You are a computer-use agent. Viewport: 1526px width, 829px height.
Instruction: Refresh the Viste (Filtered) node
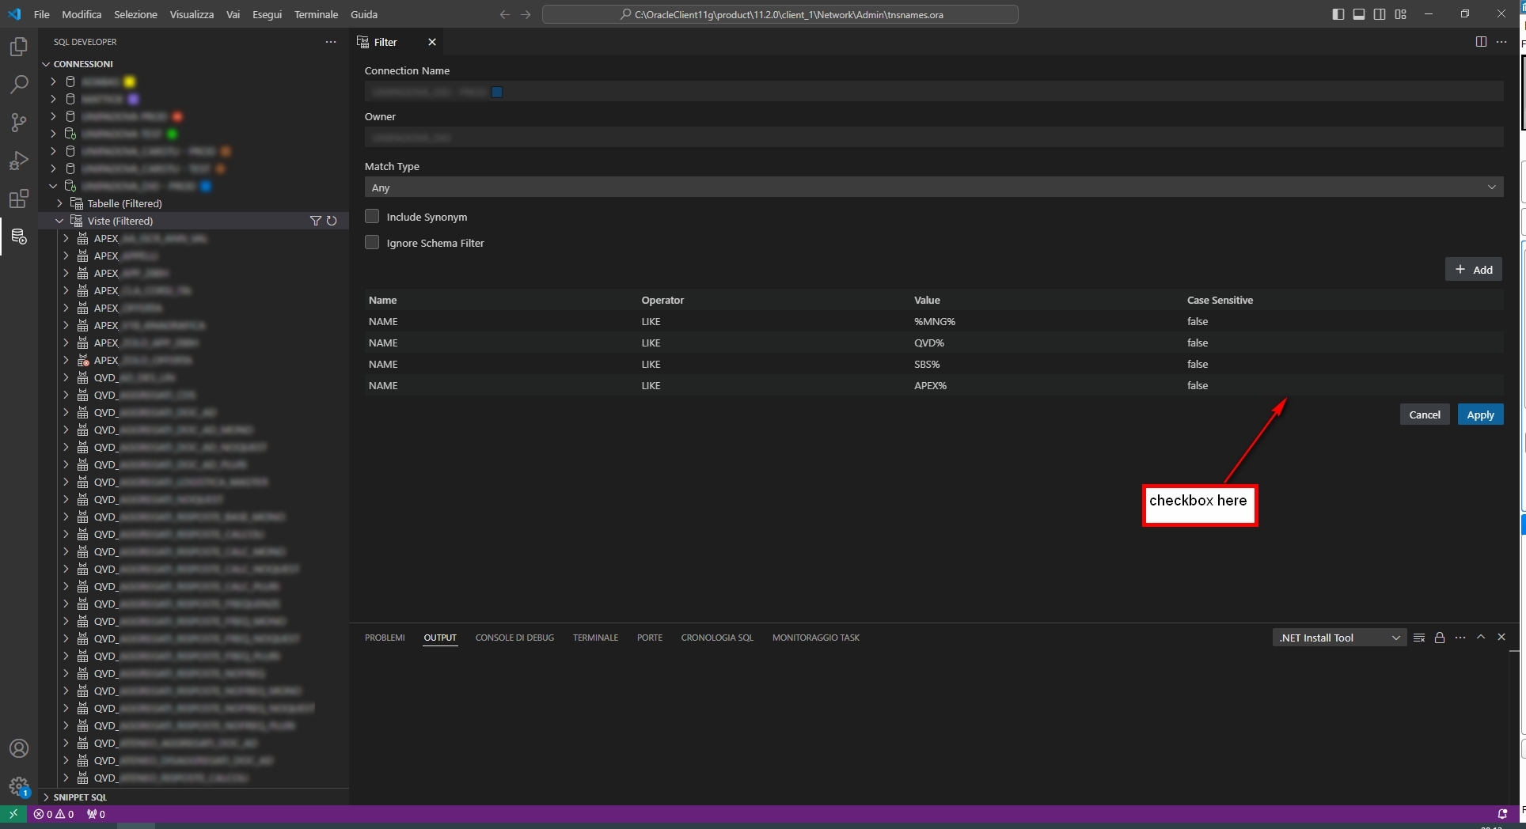click(x=332, y=221)
